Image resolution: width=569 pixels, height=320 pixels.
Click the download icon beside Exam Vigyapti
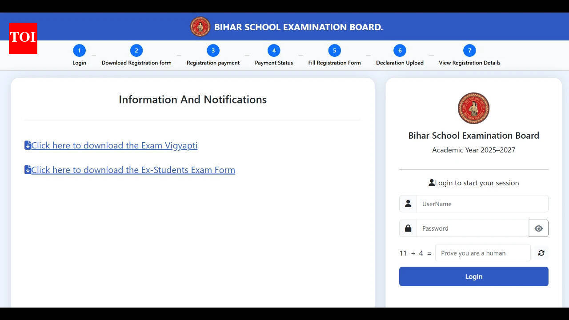point(28,145)
